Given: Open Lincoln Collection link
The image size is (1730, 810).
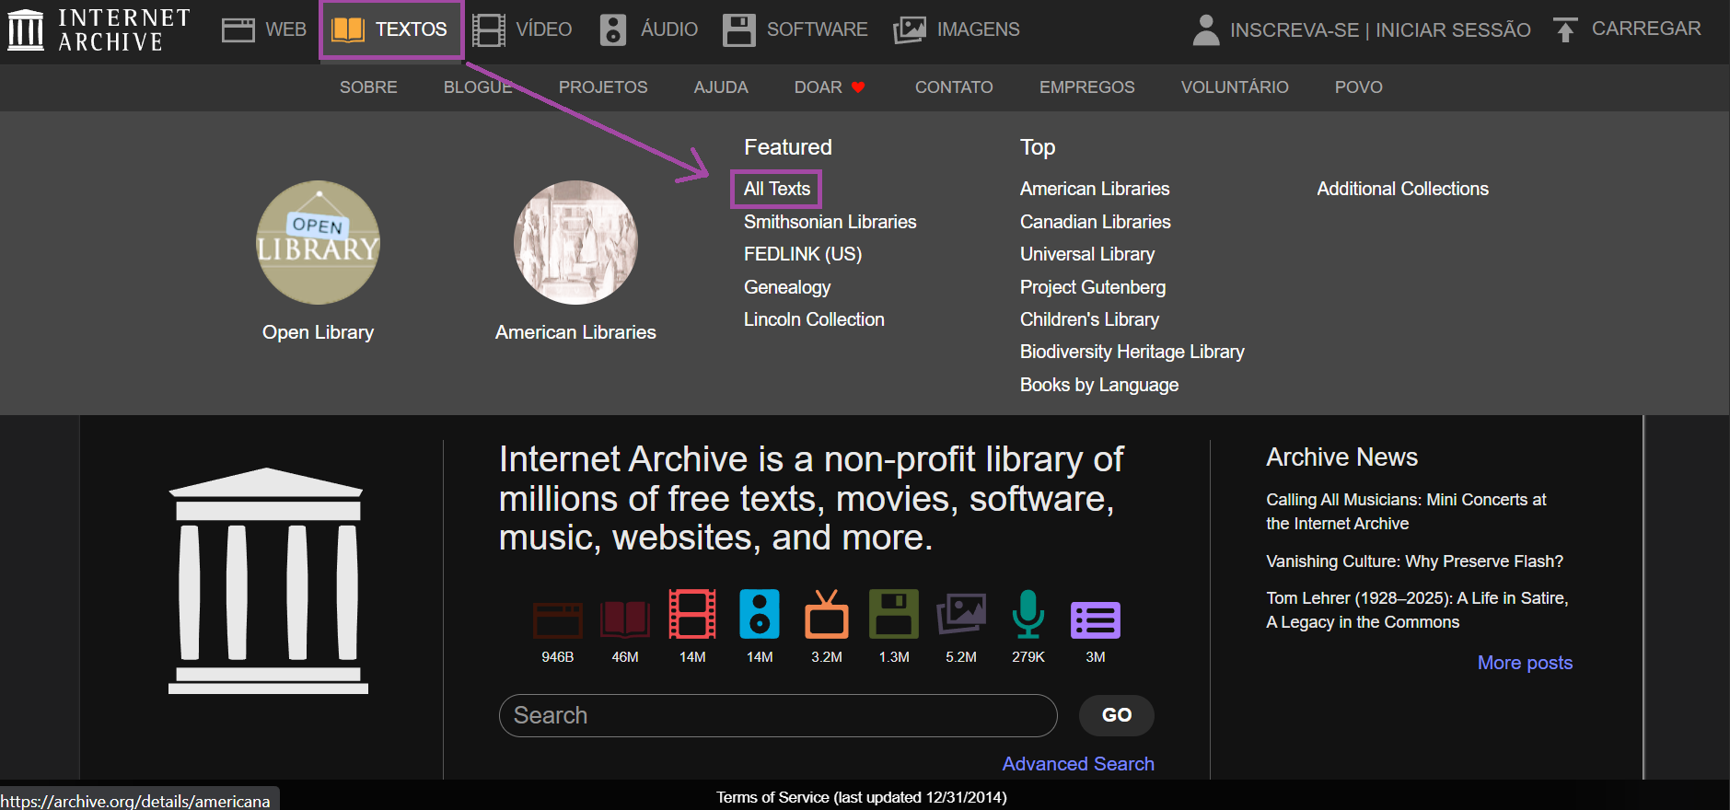Looking at the screenshot, I should point(814,319).
